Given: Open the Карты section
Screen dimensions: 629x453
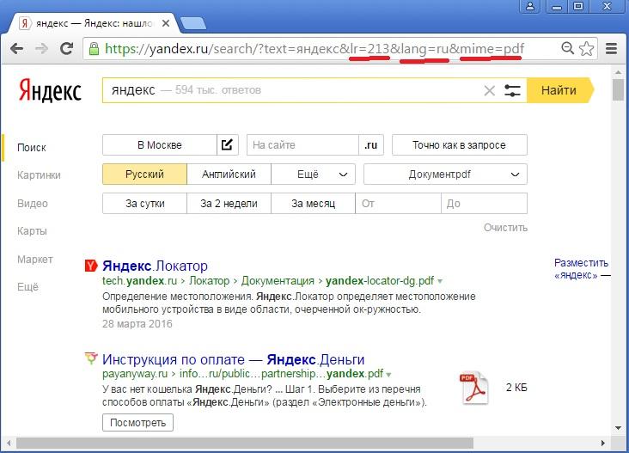Looking at the screenshot, I should [x=32, y=231].
